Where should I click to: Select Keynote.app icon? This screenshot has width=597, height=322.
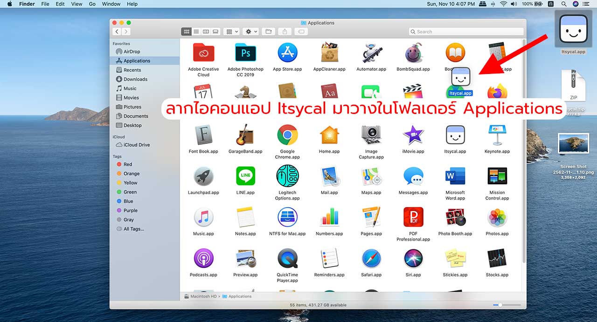(497, 135)
